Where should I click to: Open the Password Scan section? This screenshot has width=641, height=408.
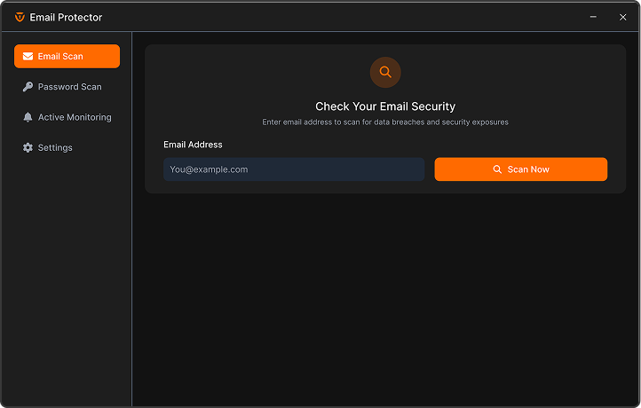click(69, 87)
